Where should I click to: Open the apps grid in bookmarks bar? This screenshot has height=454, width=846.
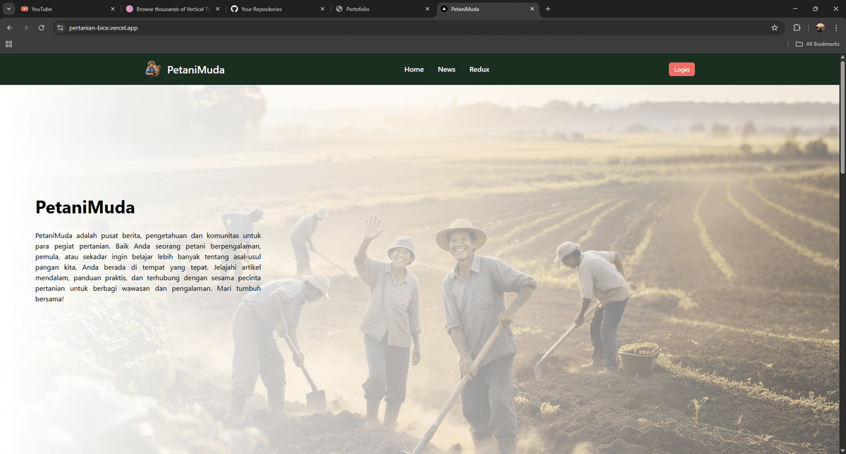click(x=8, y=44)
